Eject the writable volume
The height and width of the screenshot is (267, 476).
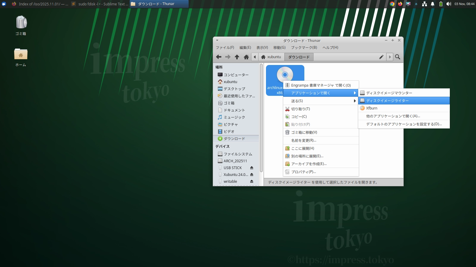tap(252, 182)
